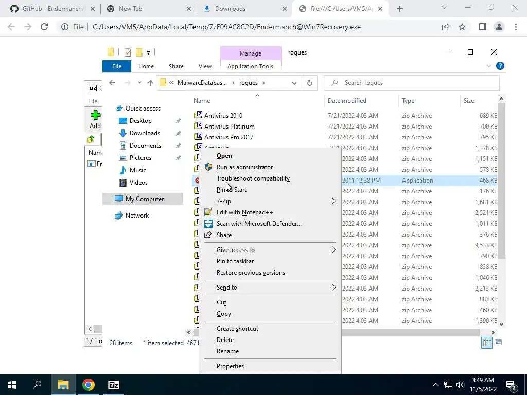Select Share in the context menu
This screenshot has width=527, height=395.
[x=224, y=235]
